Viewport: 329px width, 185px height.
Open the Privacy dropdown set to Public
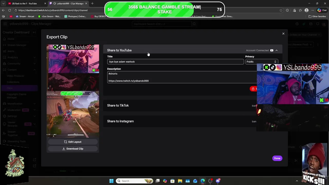tap(261, 62)
